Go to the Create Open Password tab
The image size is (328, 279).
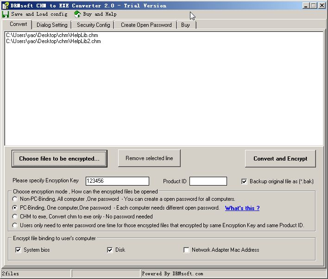[x=146, y=25]
